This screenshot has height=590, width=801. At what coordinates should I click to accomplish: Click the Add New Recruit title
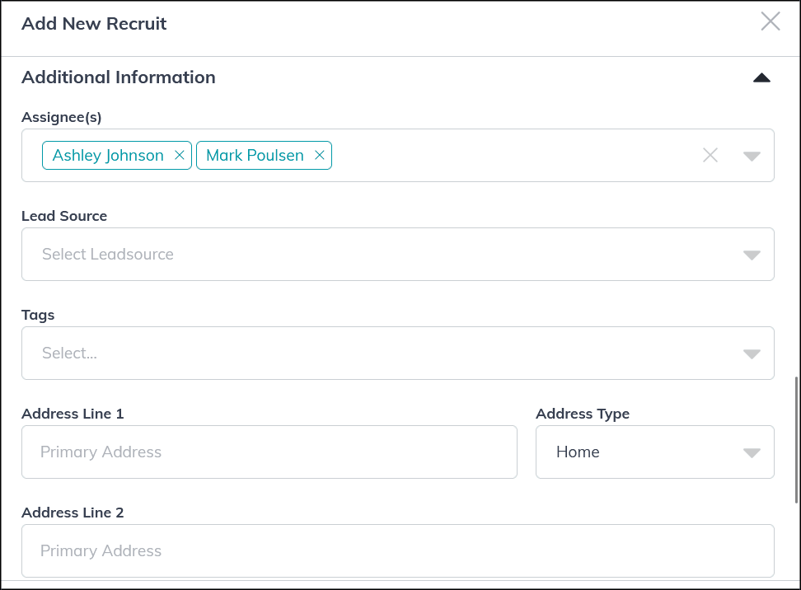(x=94, y=23)
